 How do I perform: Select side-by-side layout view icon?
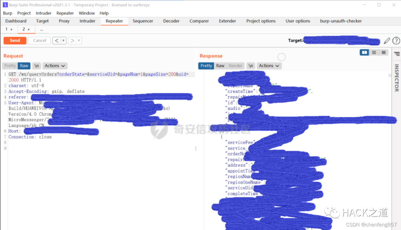coord(364,52)
